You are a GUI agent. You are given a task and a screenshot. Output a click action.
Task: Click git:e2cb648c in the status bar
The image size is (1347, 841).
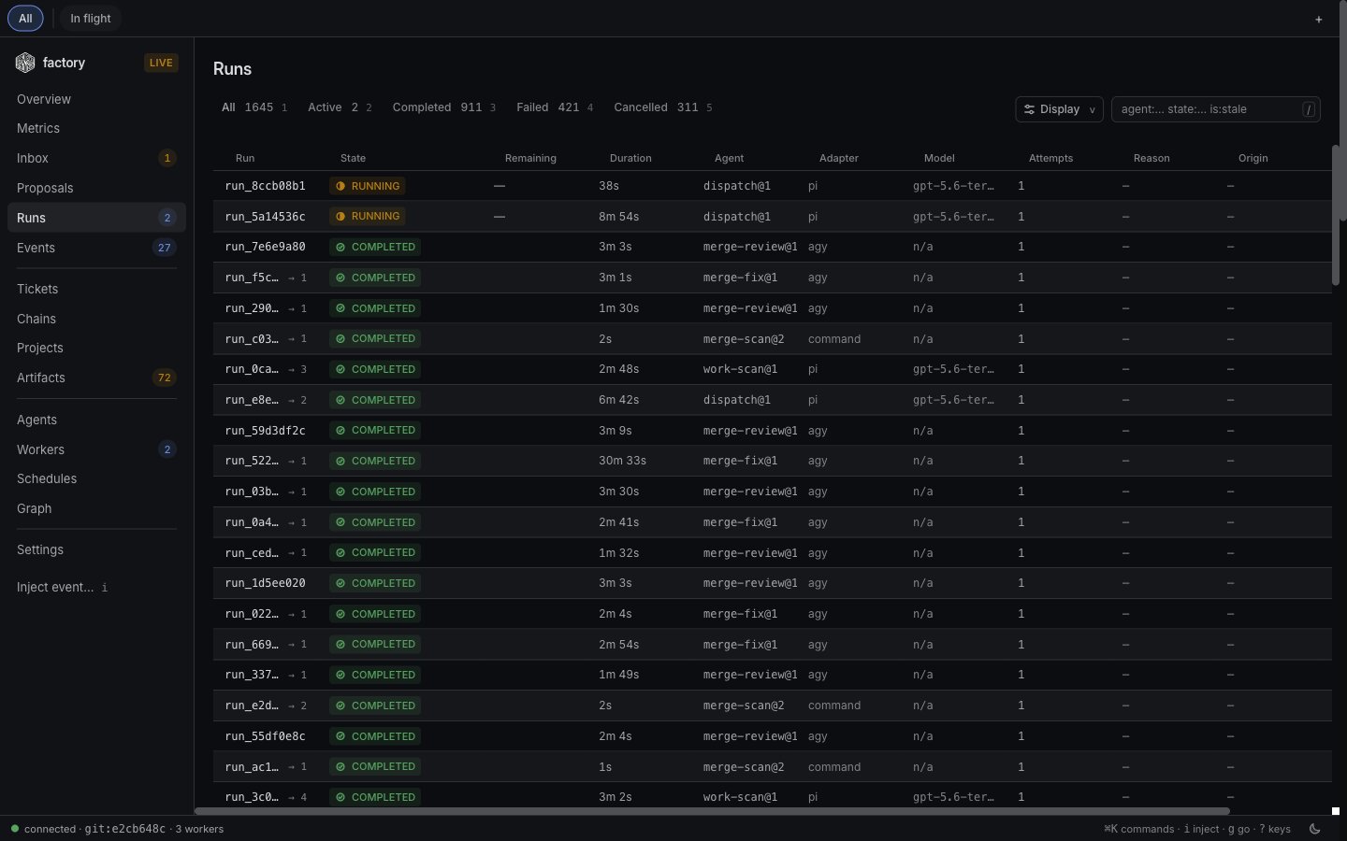coord(124,829)
